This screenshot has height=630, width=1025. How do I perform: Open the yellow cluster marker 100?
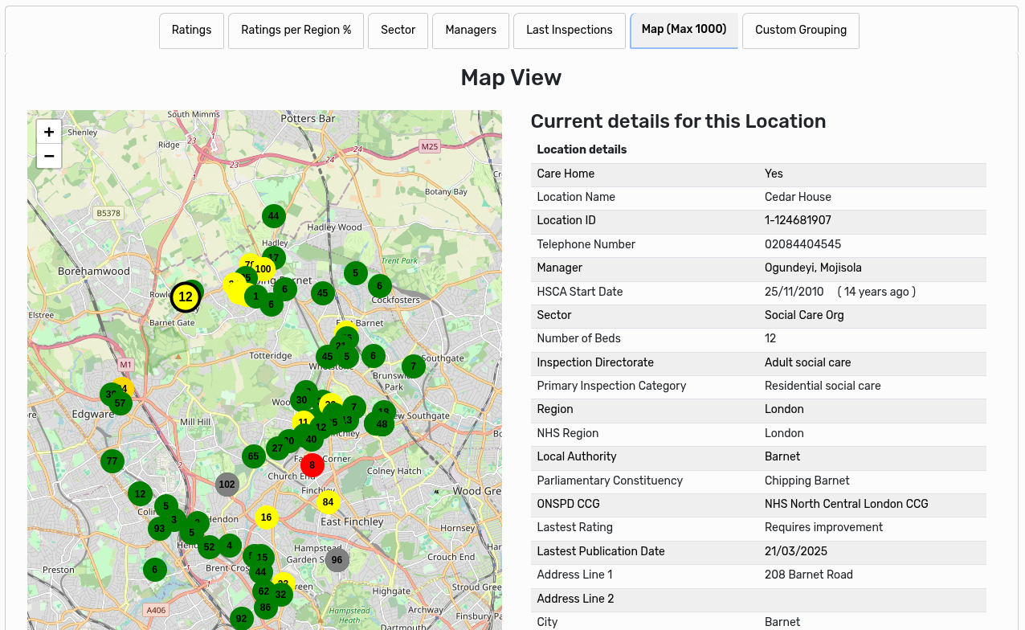[x=263, y=268]
